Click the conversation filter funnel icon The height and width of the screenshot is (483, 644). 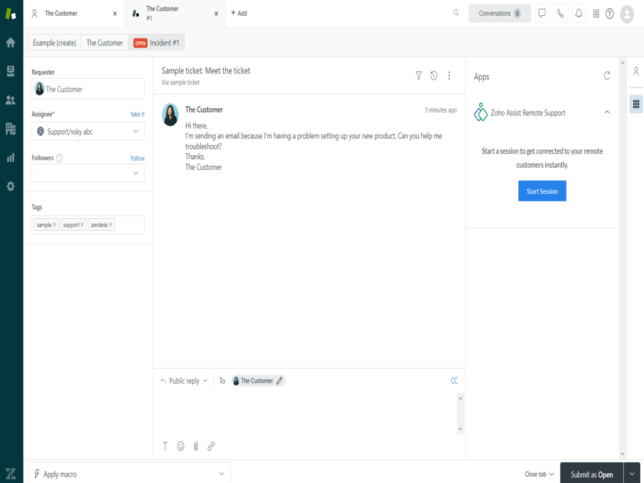coord(419,75)
